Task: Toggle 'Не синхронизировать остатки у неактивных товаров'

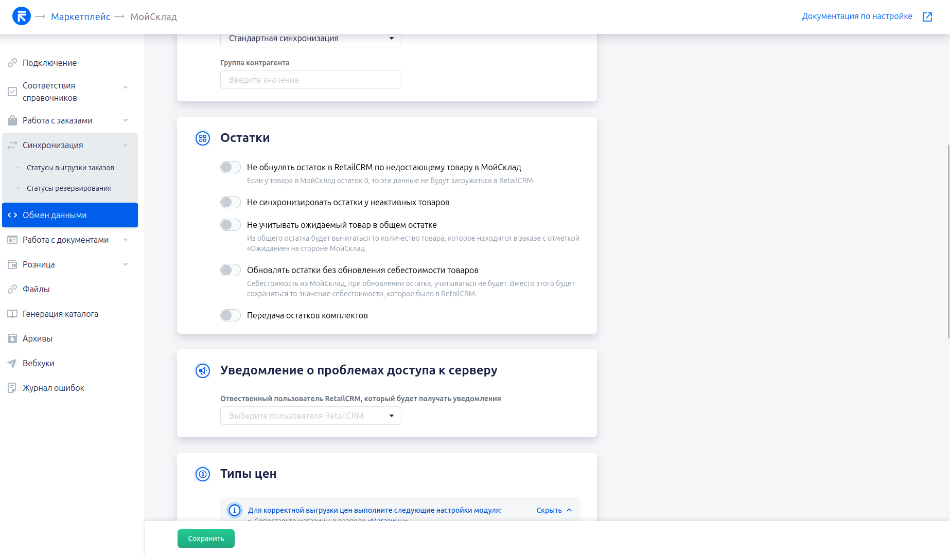Action: coord(231,203)
